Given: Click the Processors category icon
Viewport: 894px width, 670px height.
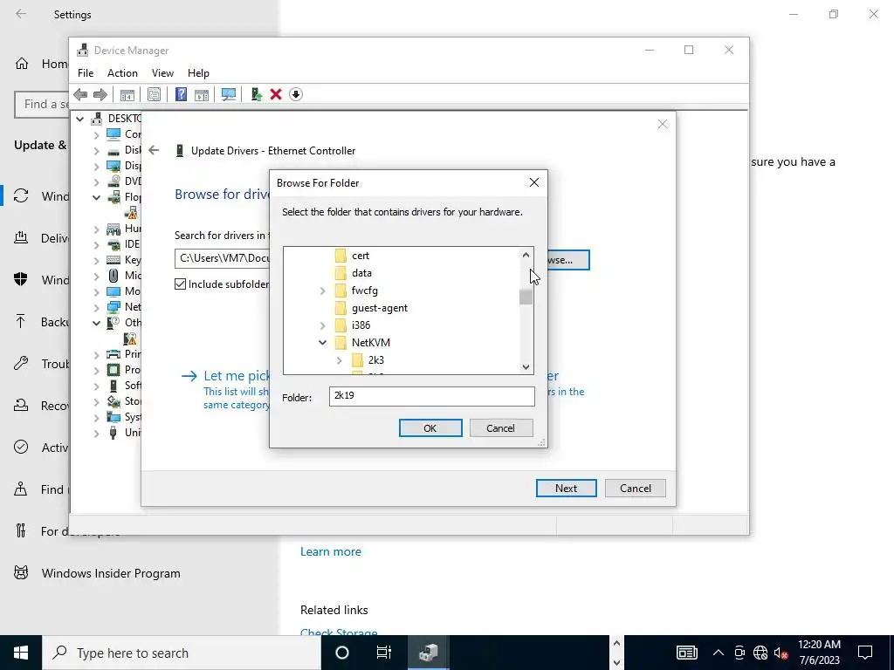Looking at the screenshot, I should click(113, 370).
